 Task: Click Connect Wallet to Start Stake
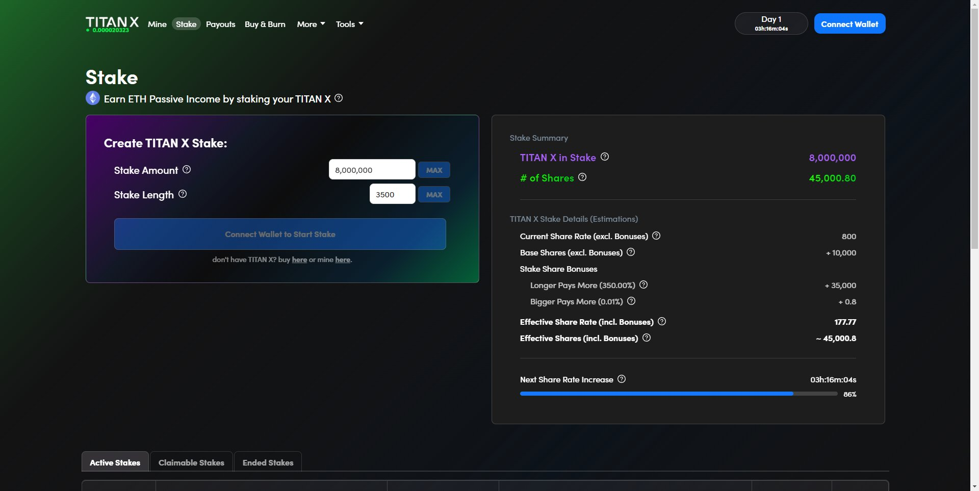[280, 234]
